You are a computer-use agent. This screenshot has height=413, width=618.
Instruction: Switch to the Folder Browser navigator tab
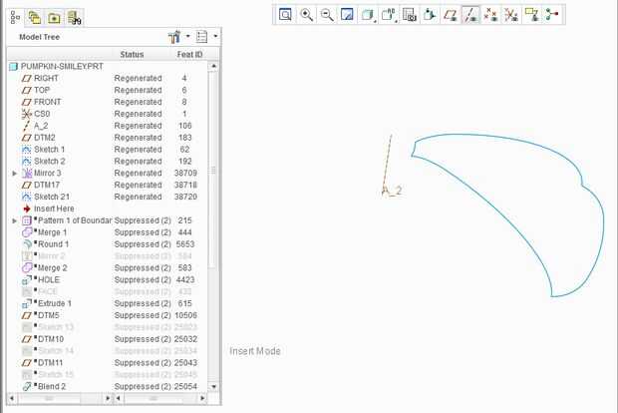click(x=35, y=17)
